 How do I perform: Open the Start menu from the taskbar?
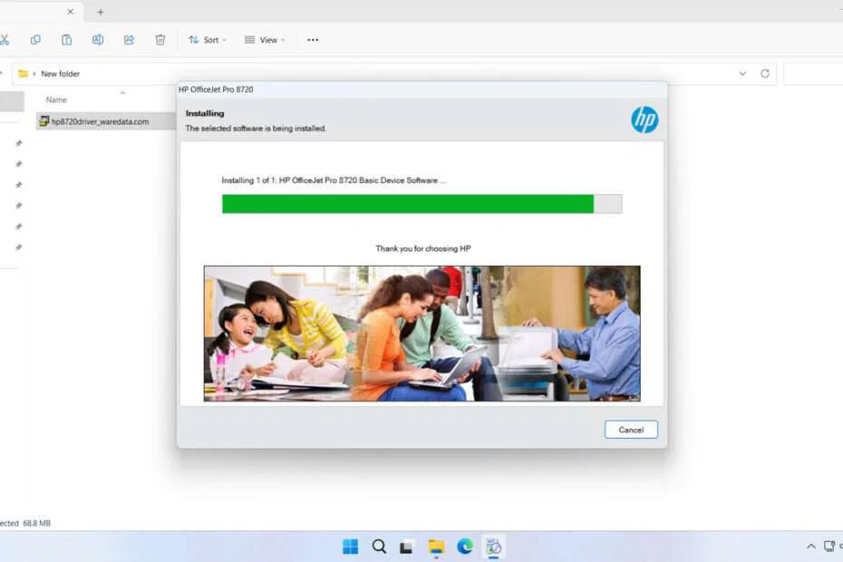pyautogui.click(x=349, y=547)
